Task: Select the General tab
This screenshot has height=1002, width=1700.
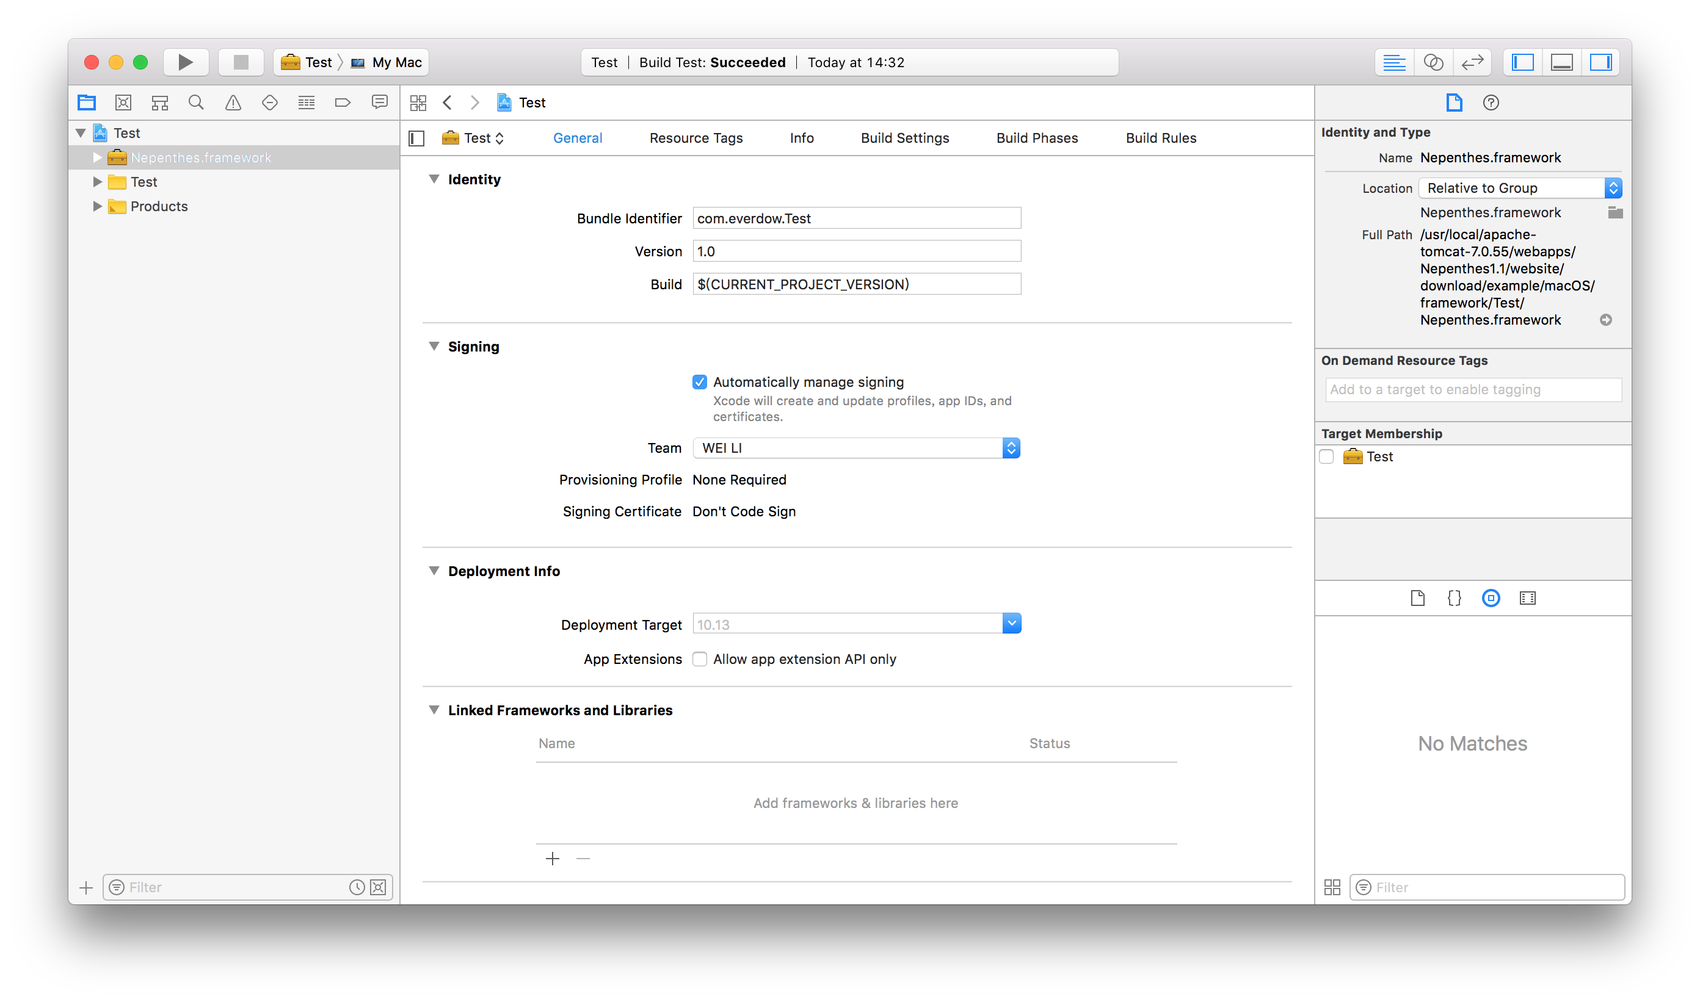Action: pyautogui.click(x=578, y=139)
